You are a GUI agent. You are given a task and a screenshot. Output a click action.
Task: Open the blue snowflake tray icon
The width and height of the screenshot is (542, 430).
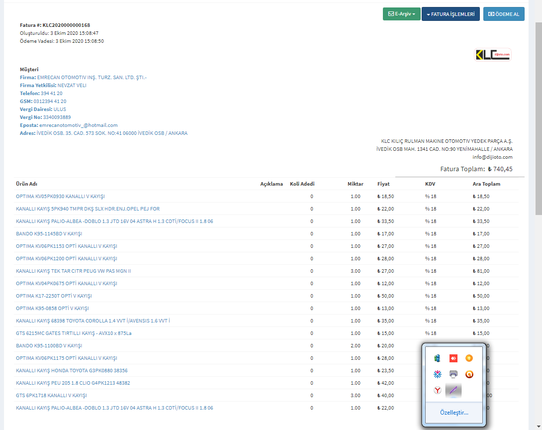click(437, 374)
